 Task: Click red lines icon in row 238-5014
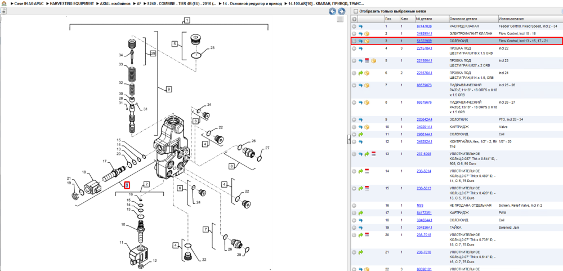[x=367, y=171]
